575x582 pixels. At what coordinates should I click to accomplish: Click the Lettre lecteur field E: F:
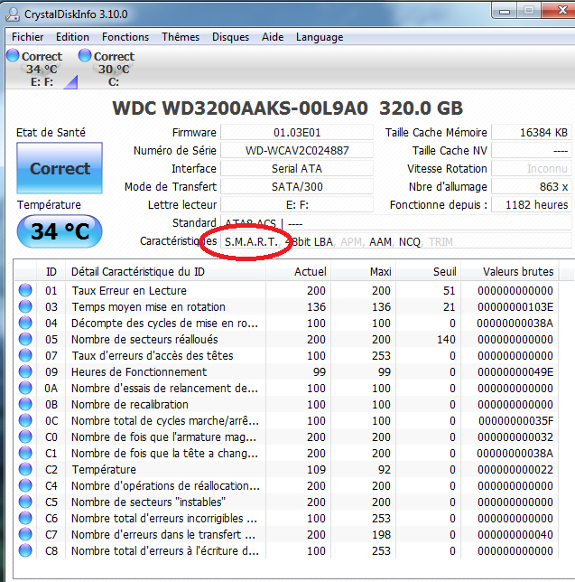coord(297,204)
